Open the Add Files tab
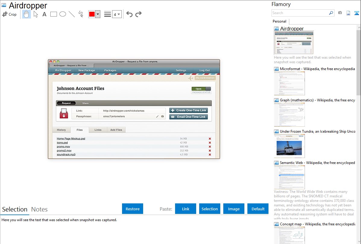Viewport: 361px width, 244px height. click(x=116, y=130)
